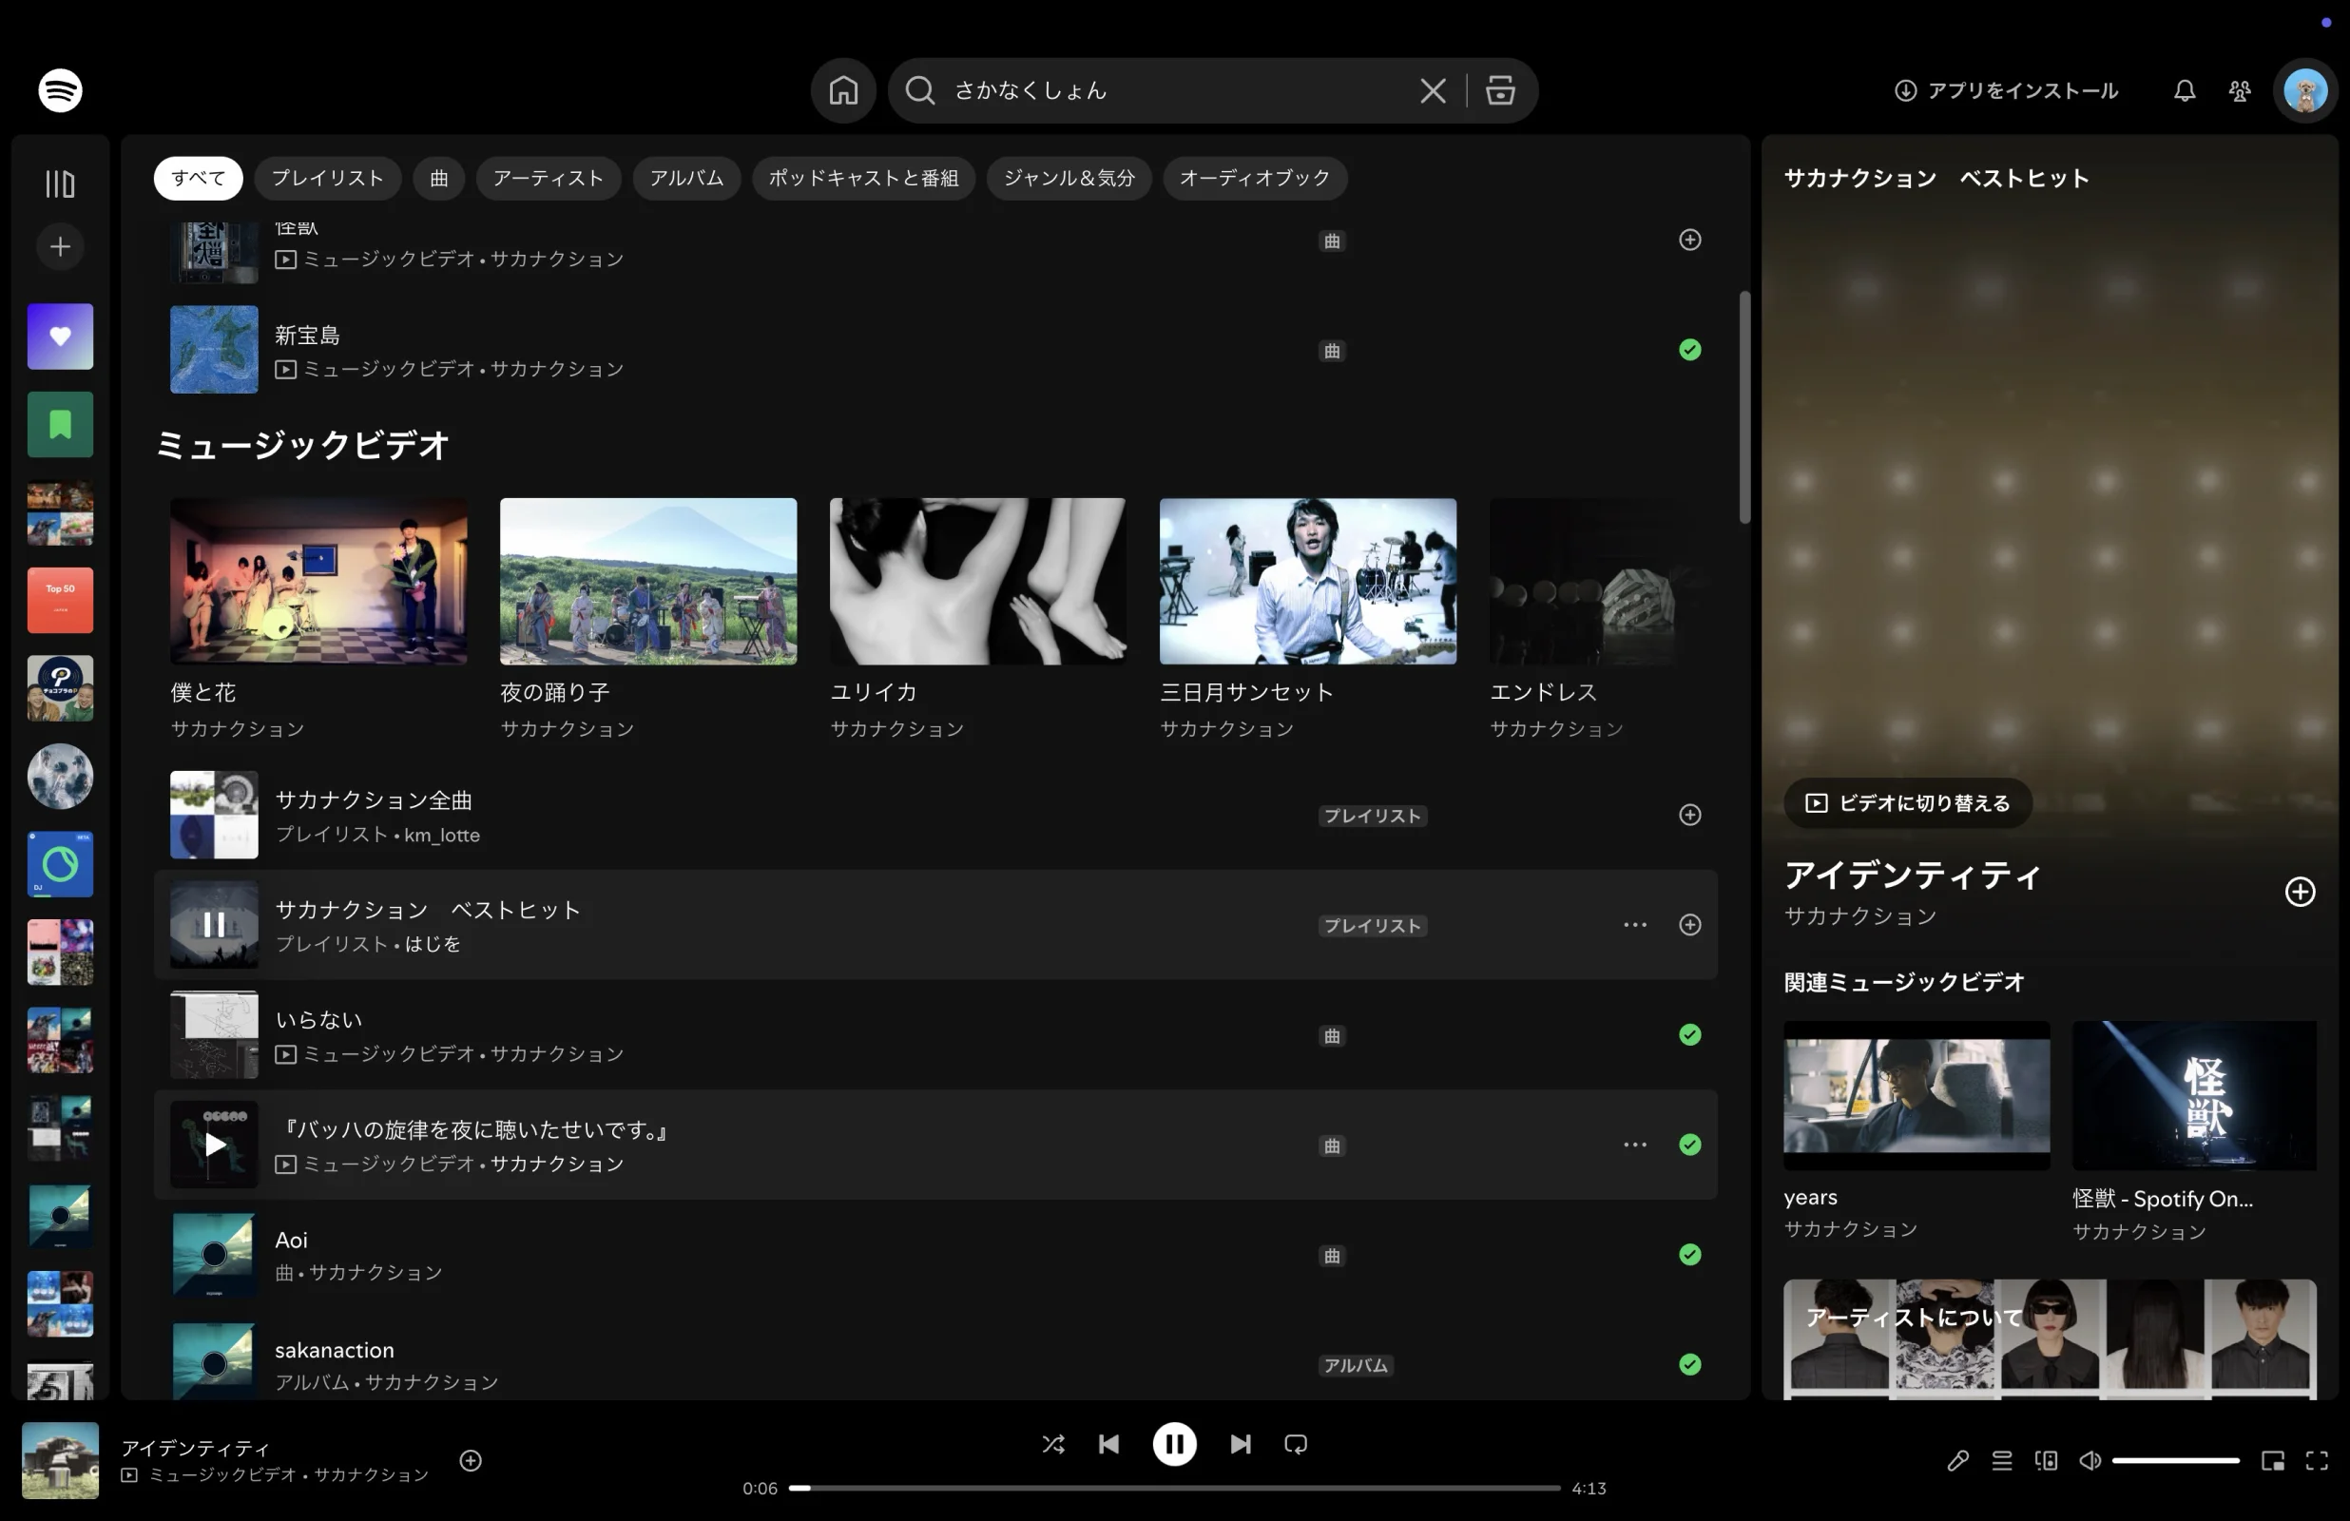Open years related music video
This screenshot has width=2350, height=1521.
pyautogui.click(x=1916, y=1131)
